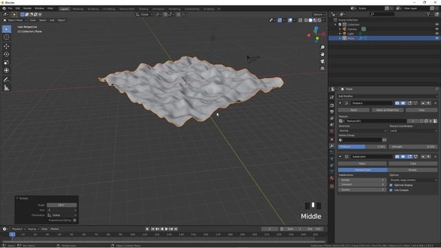Image resolution: width=441 pixels, height=248 pixels.
Task: Select the Rotate tool
Action: 6,54
